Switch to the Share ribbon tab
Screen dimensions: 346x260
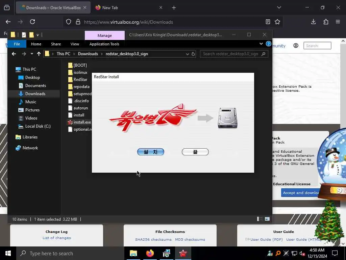56,44
